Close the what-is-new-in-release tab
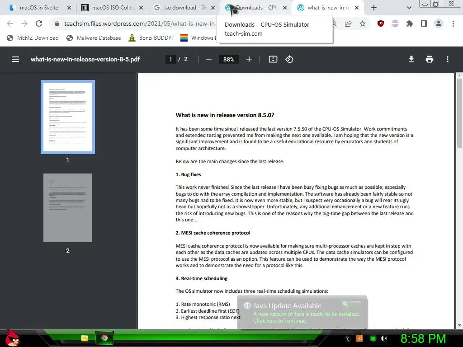The height and width of the screenshot is (347, 463). click(357, 8)
